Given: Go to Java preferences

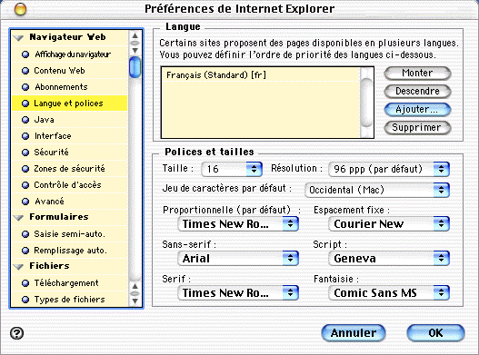Looking at the screenshot, I should (x=70, y=120).
